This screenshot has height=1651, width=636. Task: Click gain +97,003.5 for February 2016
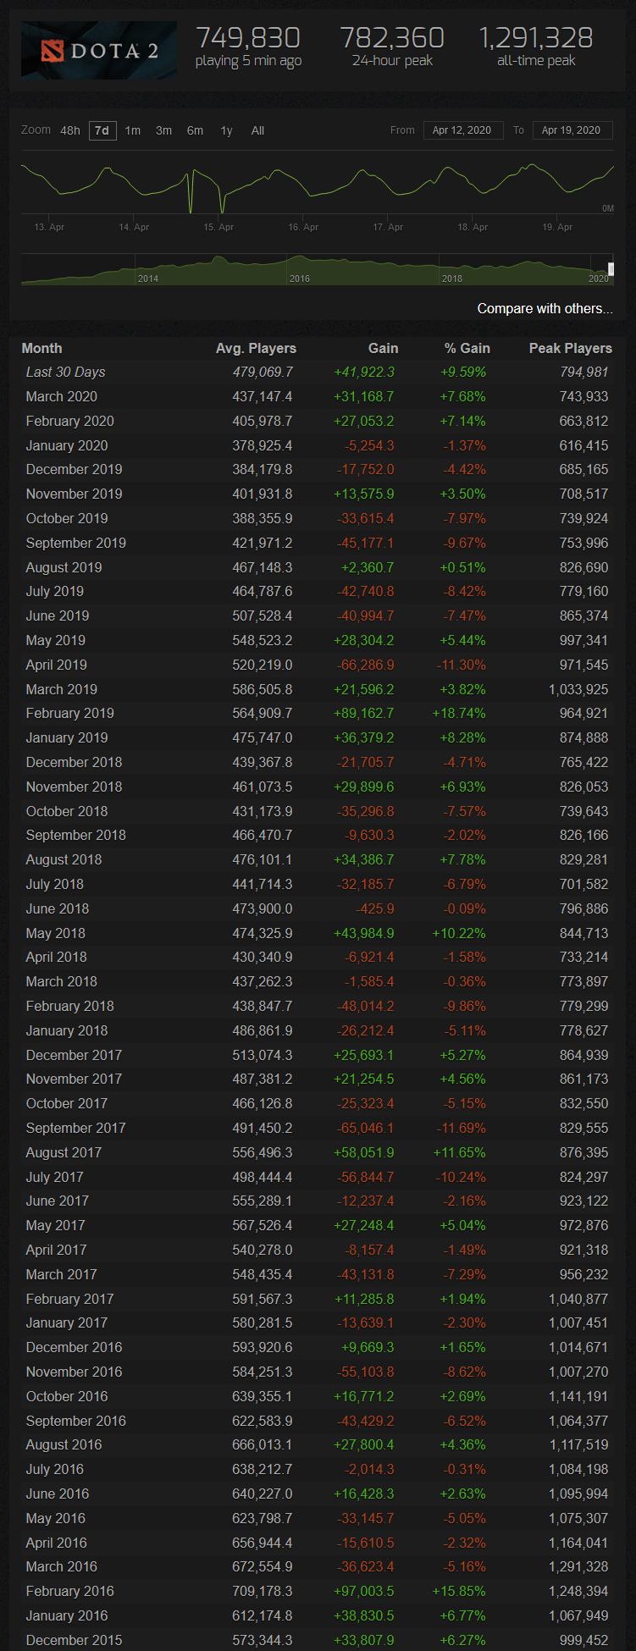pos(364,1591)
